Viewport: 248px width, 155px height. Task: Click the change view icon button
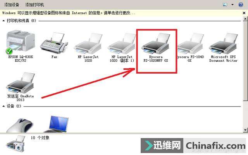[x=225, y=5]
